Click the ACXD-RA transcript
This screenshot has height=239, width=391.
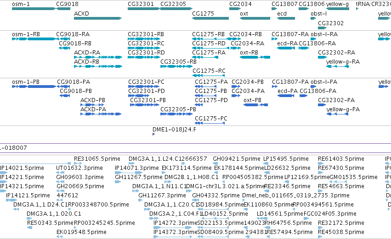(x=98, y=57)
